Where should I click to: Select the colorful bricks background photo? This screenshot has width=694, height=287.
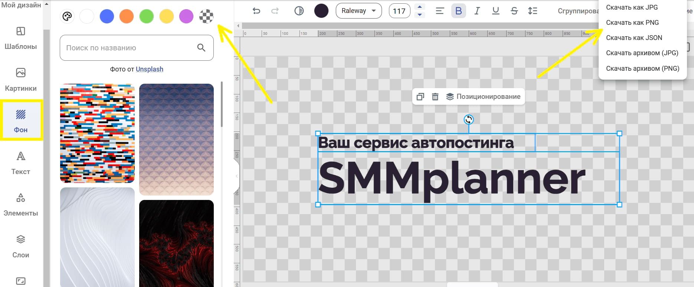97,133
